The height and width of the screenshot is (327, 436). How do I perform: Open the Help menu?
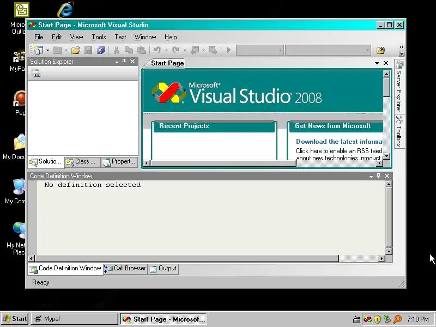pyautogui.click(x=171, y=37)
